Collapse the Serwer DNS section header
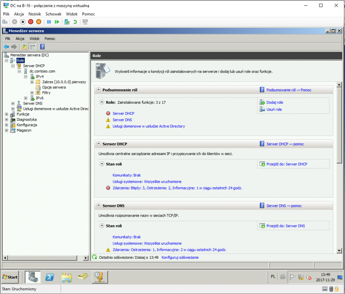This screenshot has height=294, width=345. click(99, 206)
